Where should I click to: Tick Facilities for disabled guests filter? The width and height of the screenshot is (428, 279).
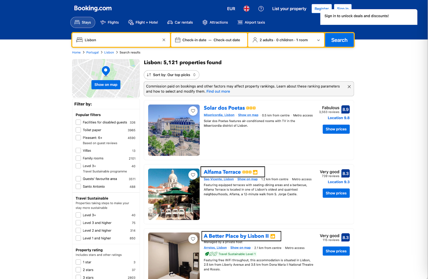click(78, 122)
